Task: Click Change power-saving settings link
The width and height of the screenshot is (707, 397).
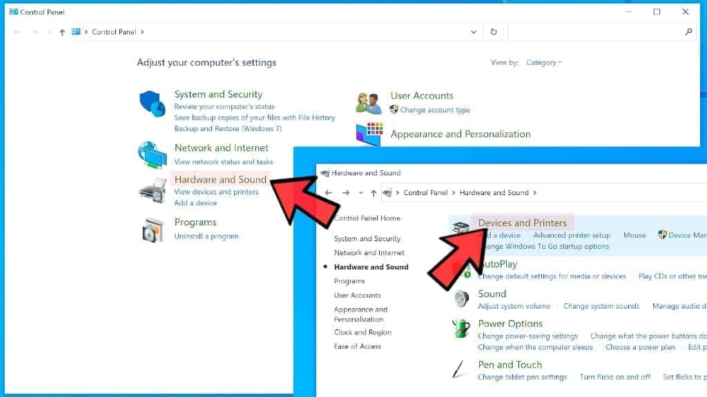Action: 527,336
